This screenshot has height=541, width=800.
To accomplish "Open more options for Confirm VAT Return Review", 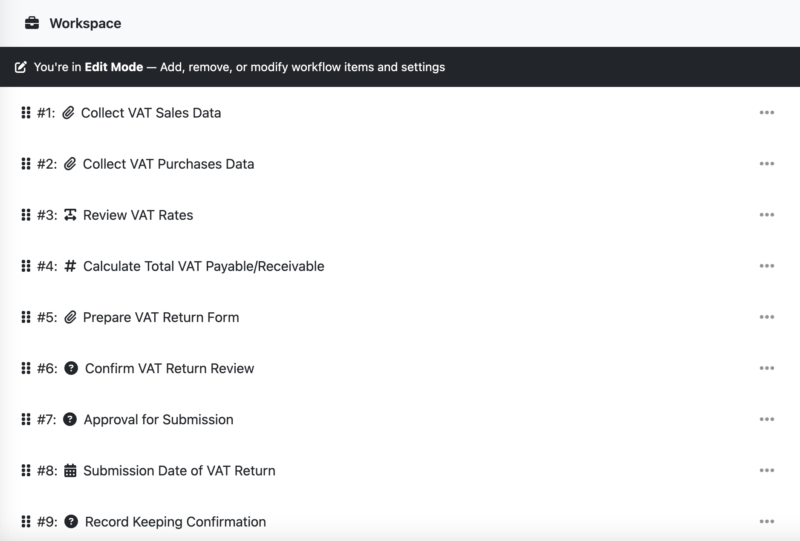I will (x=767, y=368).
